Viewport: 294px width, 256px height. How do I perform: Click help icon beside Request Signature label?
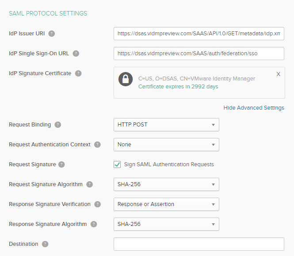(x=61, y=164)
